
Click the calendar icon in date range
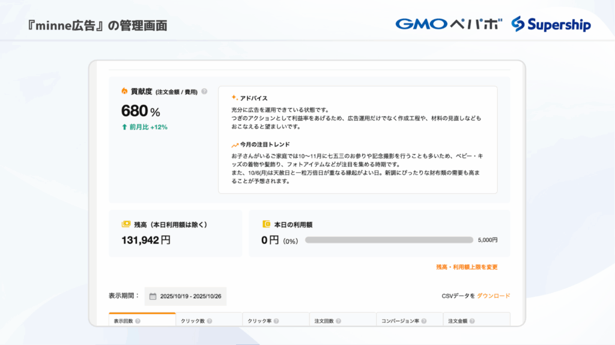(153, 296)
